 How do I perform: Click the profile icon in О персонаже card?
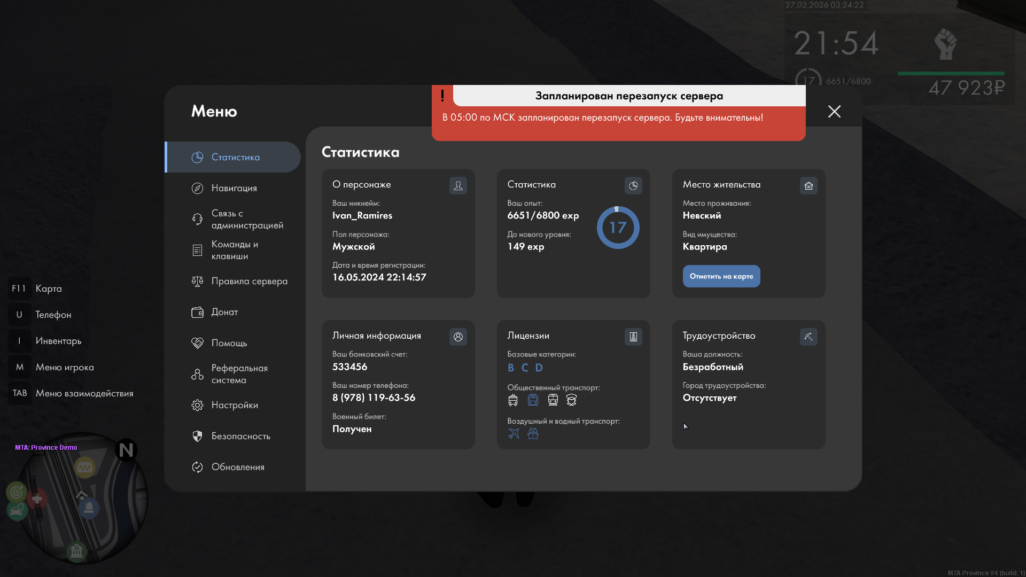[458, 185]
